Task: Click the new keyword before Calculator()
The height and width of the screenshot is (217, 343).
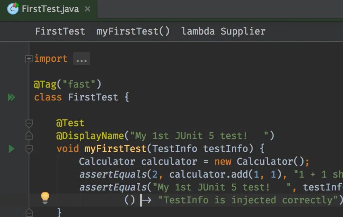Action: 223,162
